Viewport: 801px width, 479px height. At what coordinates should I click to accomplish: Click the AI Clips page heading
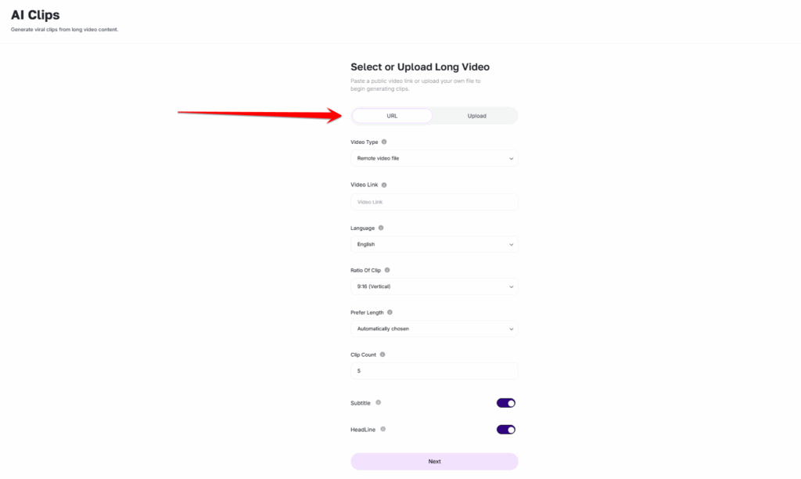click(x=35, y=15)
